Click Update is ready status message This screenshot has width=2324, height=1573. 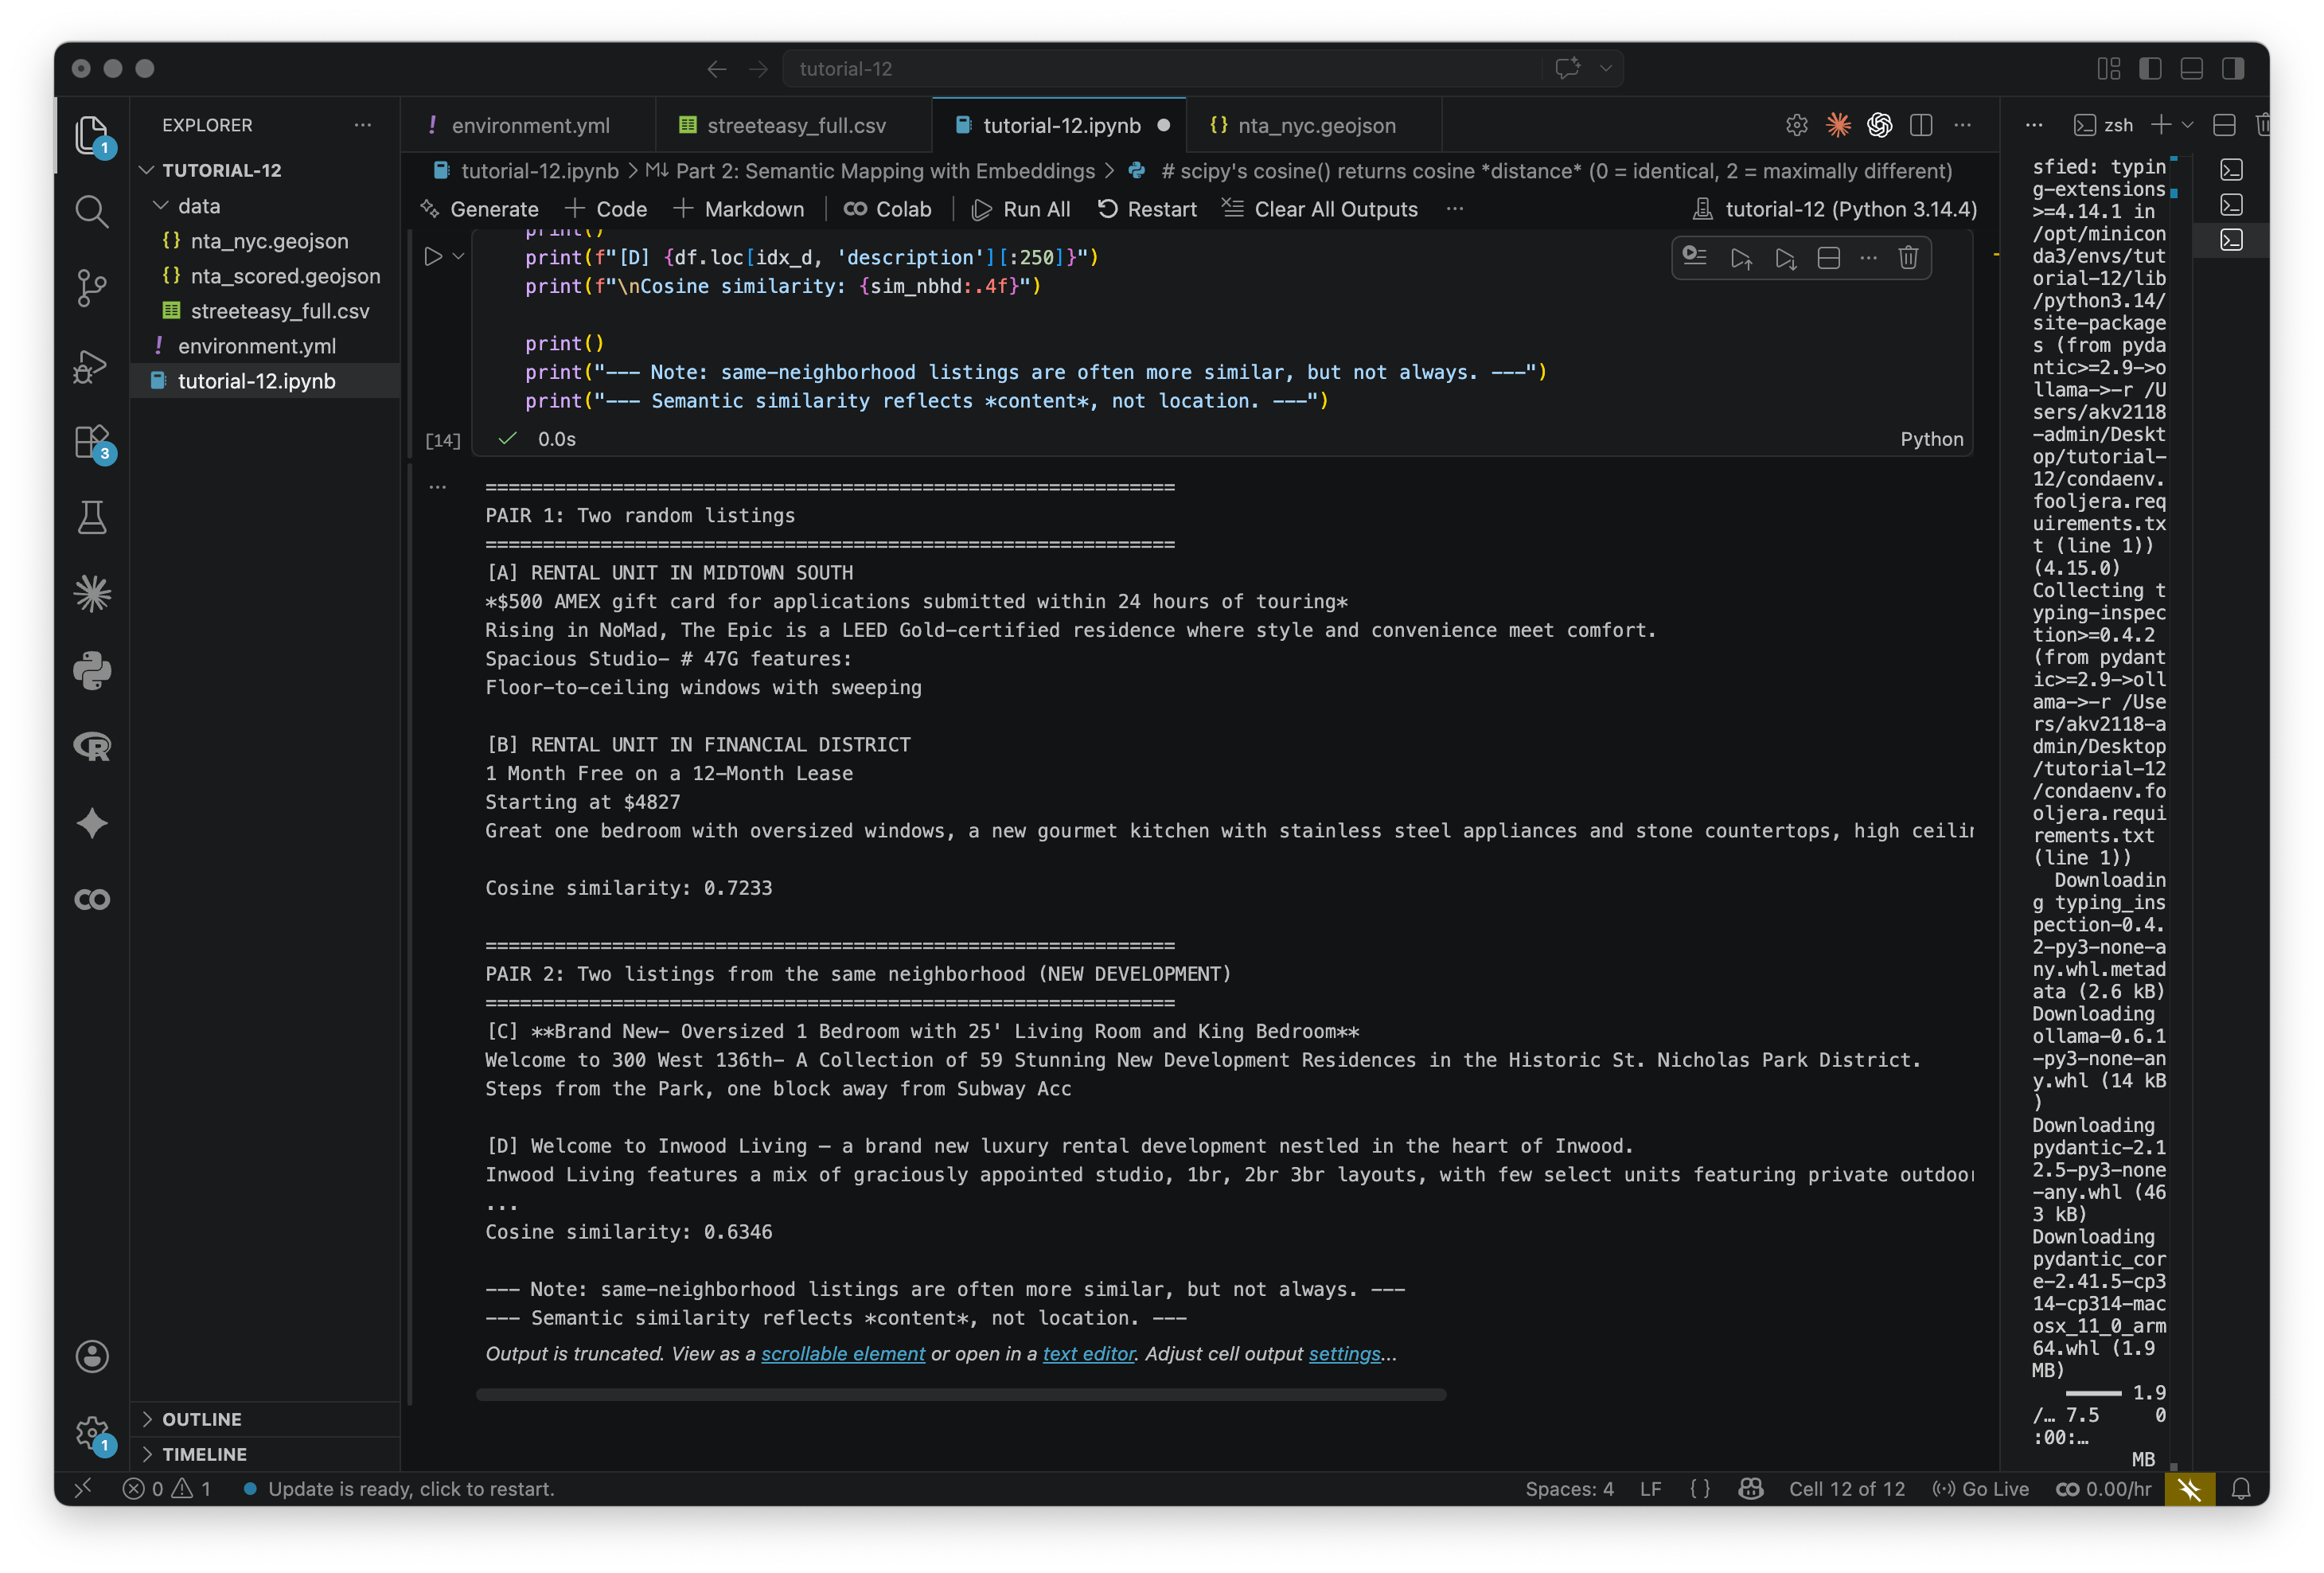point(399,1489)
